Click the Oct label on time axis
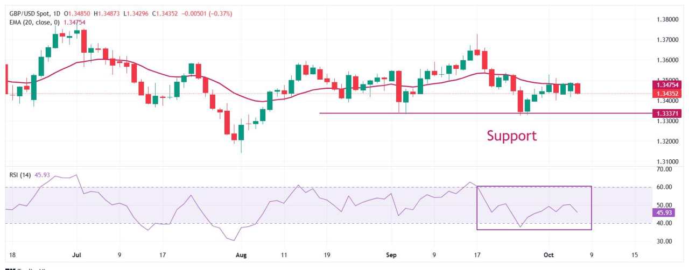 tap(547, 254)
